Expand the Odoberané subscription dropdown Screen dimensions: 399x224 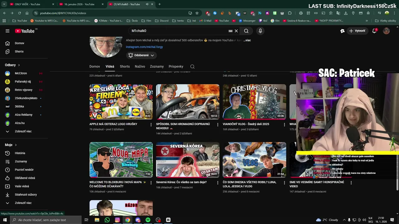[x=142, y=55]
